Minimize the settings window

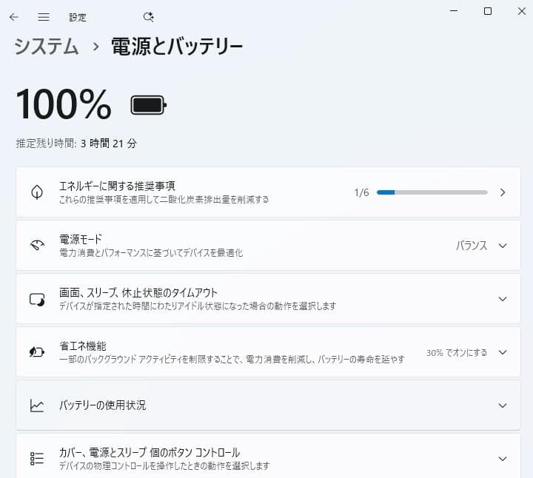pos(454,11)
